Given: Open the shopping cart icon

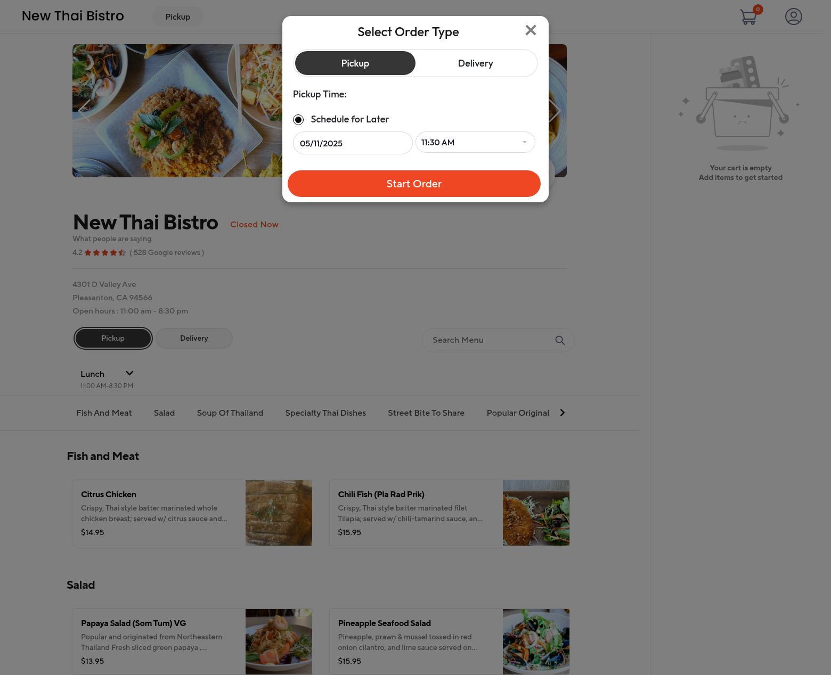Looking at the screenshot, I should (749, 17).
